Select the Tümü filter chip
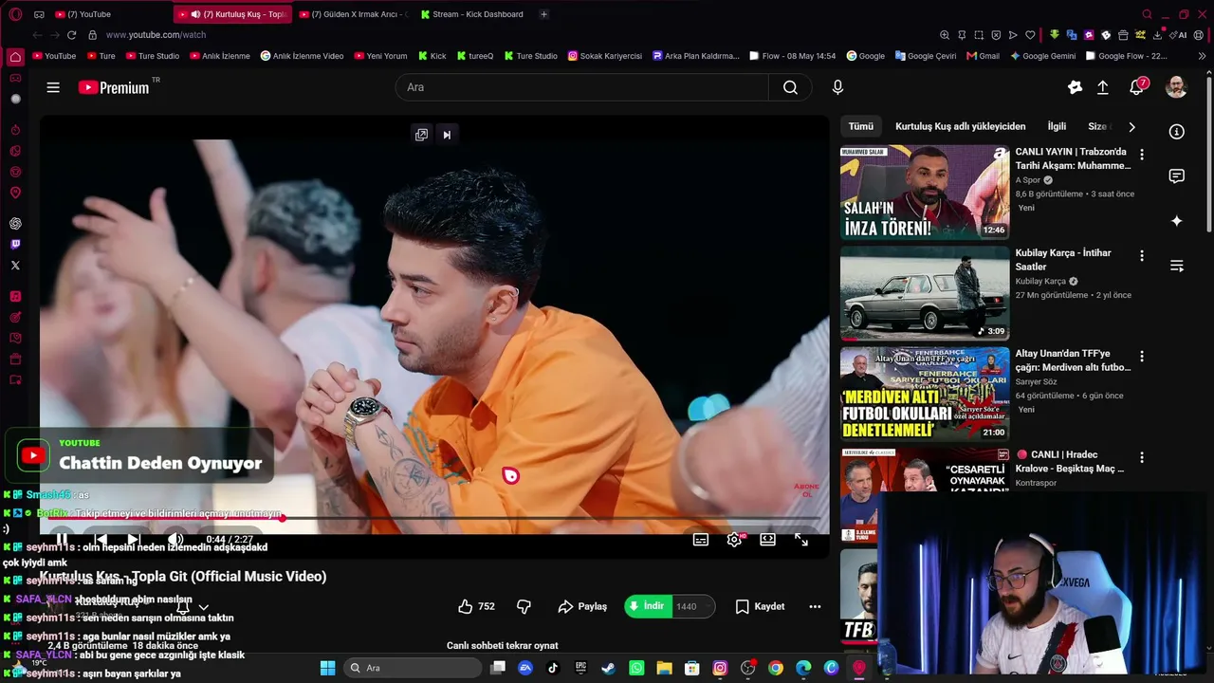This screenshot has height=683, width=1214. pos(861,126)
